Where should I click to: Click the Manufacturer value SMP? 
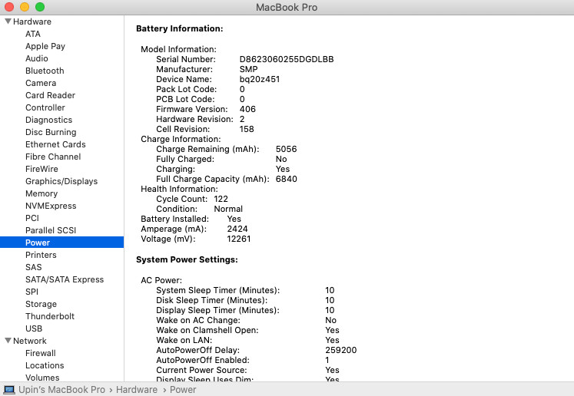click(248, 69)
